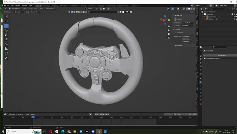
Task: Click the outliner search field
Action: point(217,9)
